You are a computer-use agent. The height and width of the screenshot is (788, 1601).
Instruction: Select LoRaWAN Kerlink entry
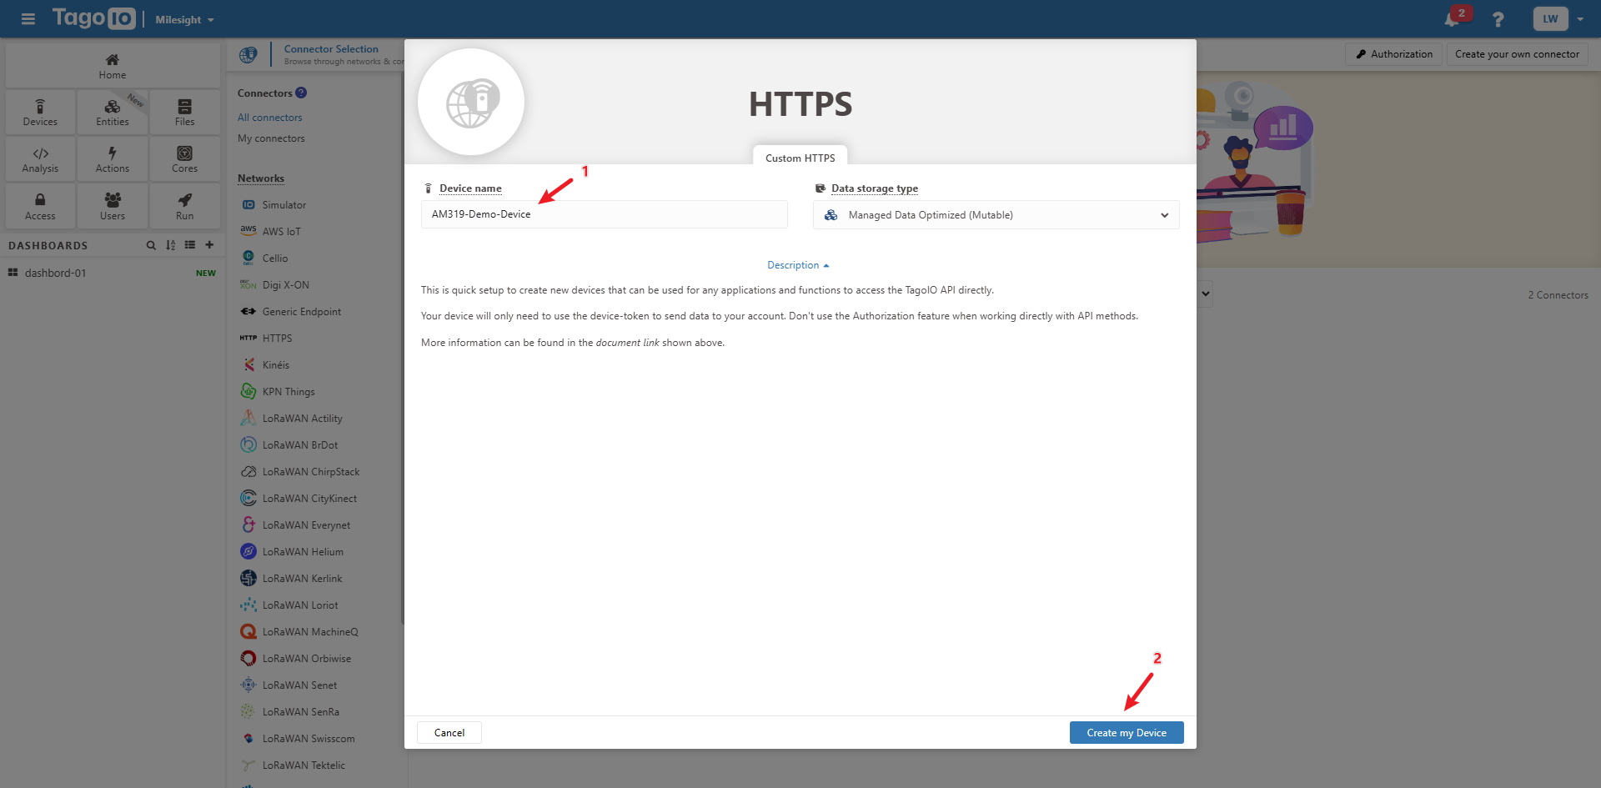[x=302, y=579]
